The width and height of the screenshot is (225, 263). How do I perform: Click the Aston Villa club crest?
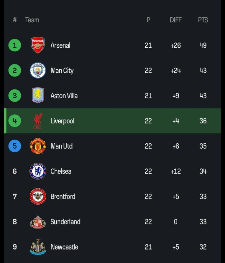[38, 96]
